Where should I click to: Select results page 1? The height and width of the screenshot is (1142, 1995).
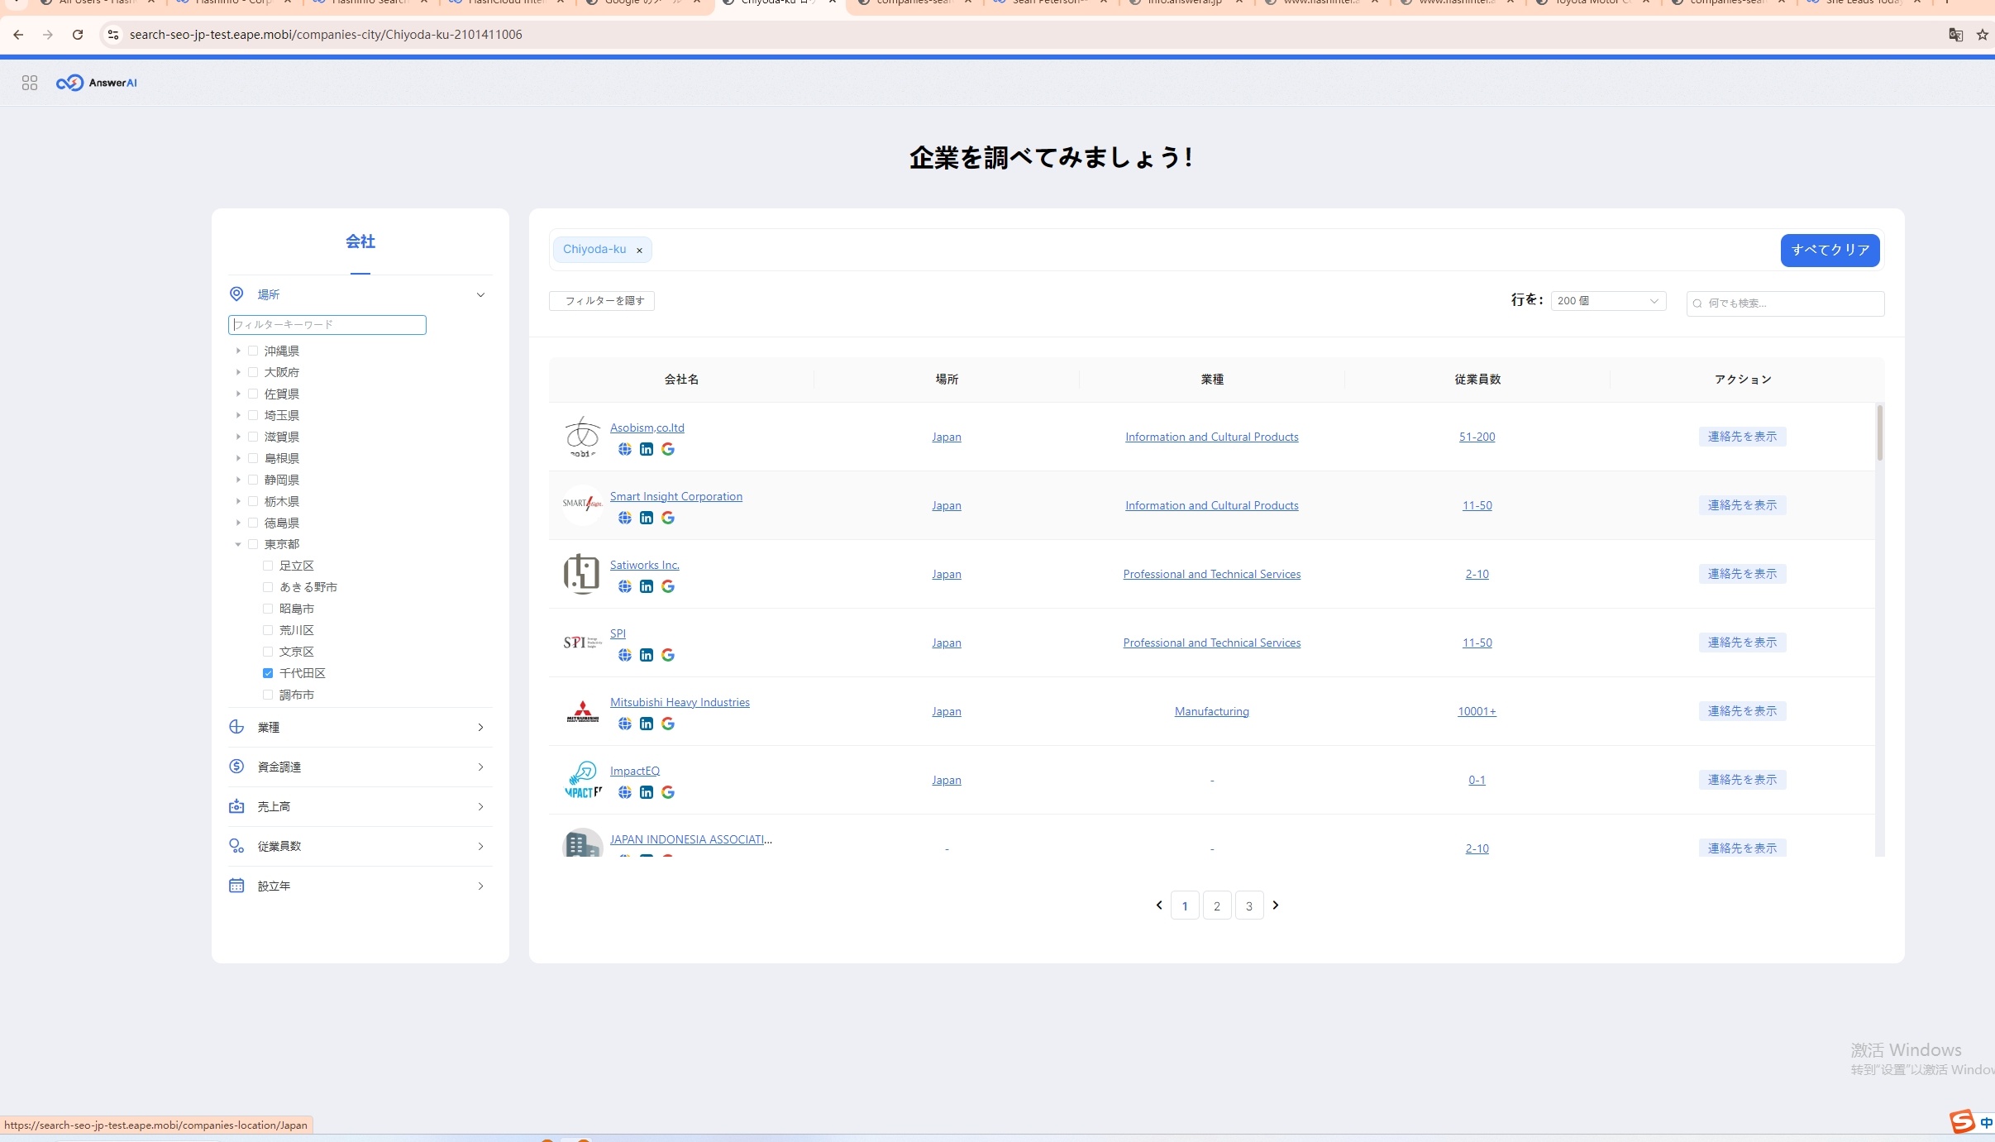pos(1185,905)
